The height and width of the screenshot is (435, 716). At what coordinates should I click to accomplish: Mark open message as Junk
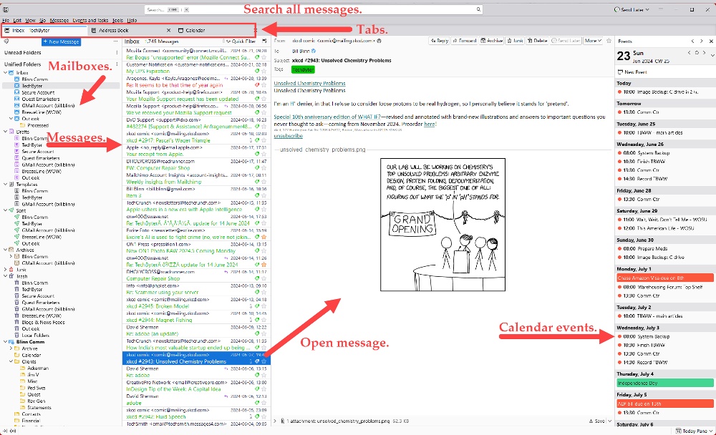[515, 41]
